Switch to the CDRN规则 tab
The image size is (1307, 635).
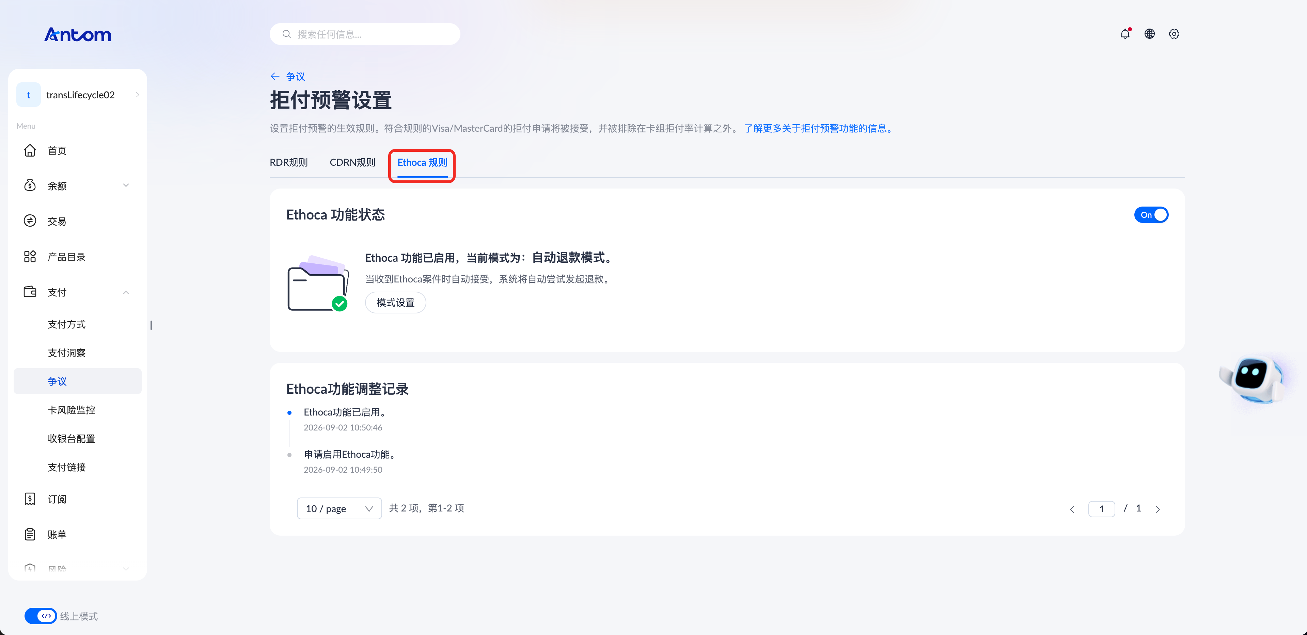pyautogui.click(x=352, y=162)
